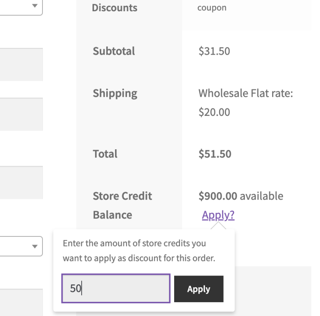Click the $31.50 subtotal amount
The height and width of the screenshot is (316, 320).
214,51
